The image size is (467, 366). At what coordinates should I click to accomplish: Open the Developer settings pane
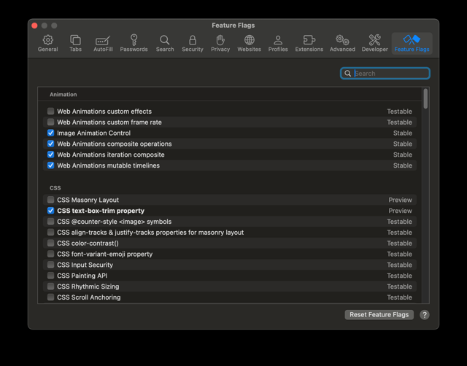374,44
